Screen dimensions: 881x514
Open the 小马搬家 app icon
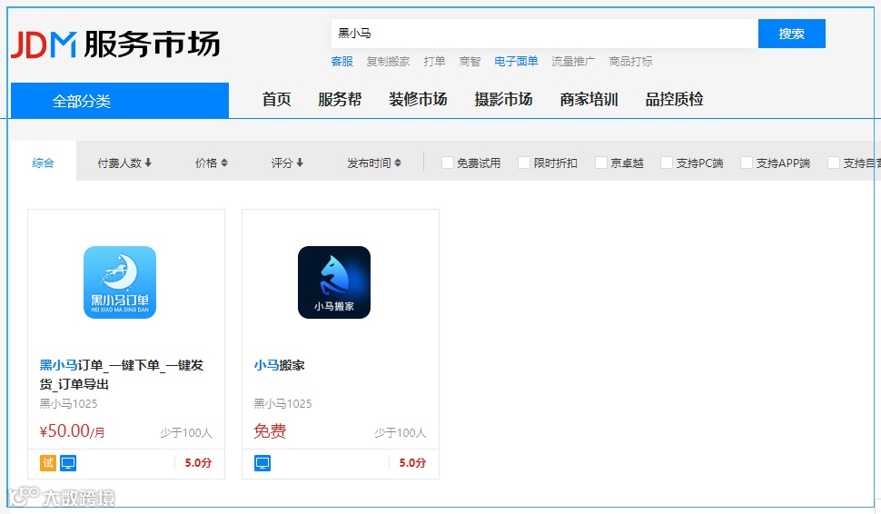pyautogui.click(x=334, y=282)
